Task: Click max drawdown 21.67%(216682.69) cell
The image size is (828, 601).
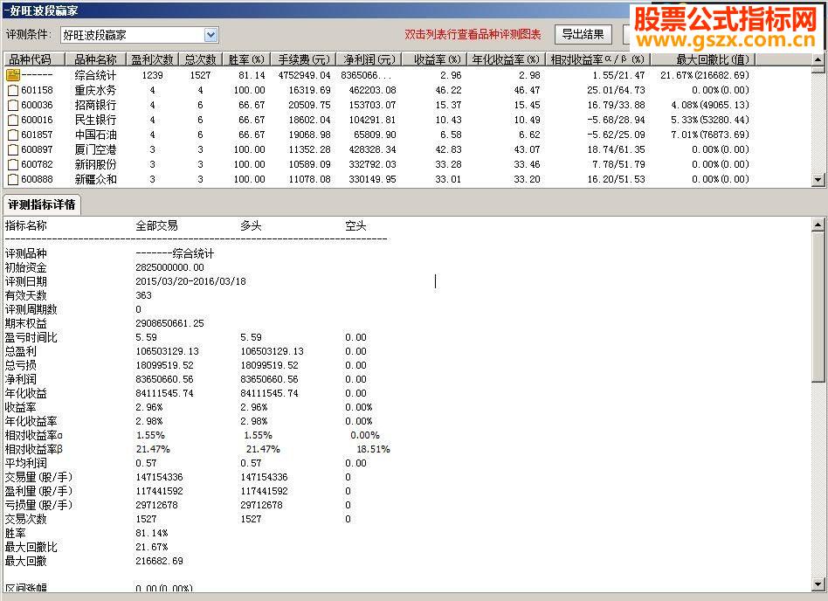Action: (705, 75)
